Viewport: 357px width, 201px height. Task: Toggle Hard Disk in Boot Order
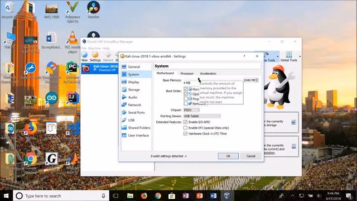pos(186,89)
